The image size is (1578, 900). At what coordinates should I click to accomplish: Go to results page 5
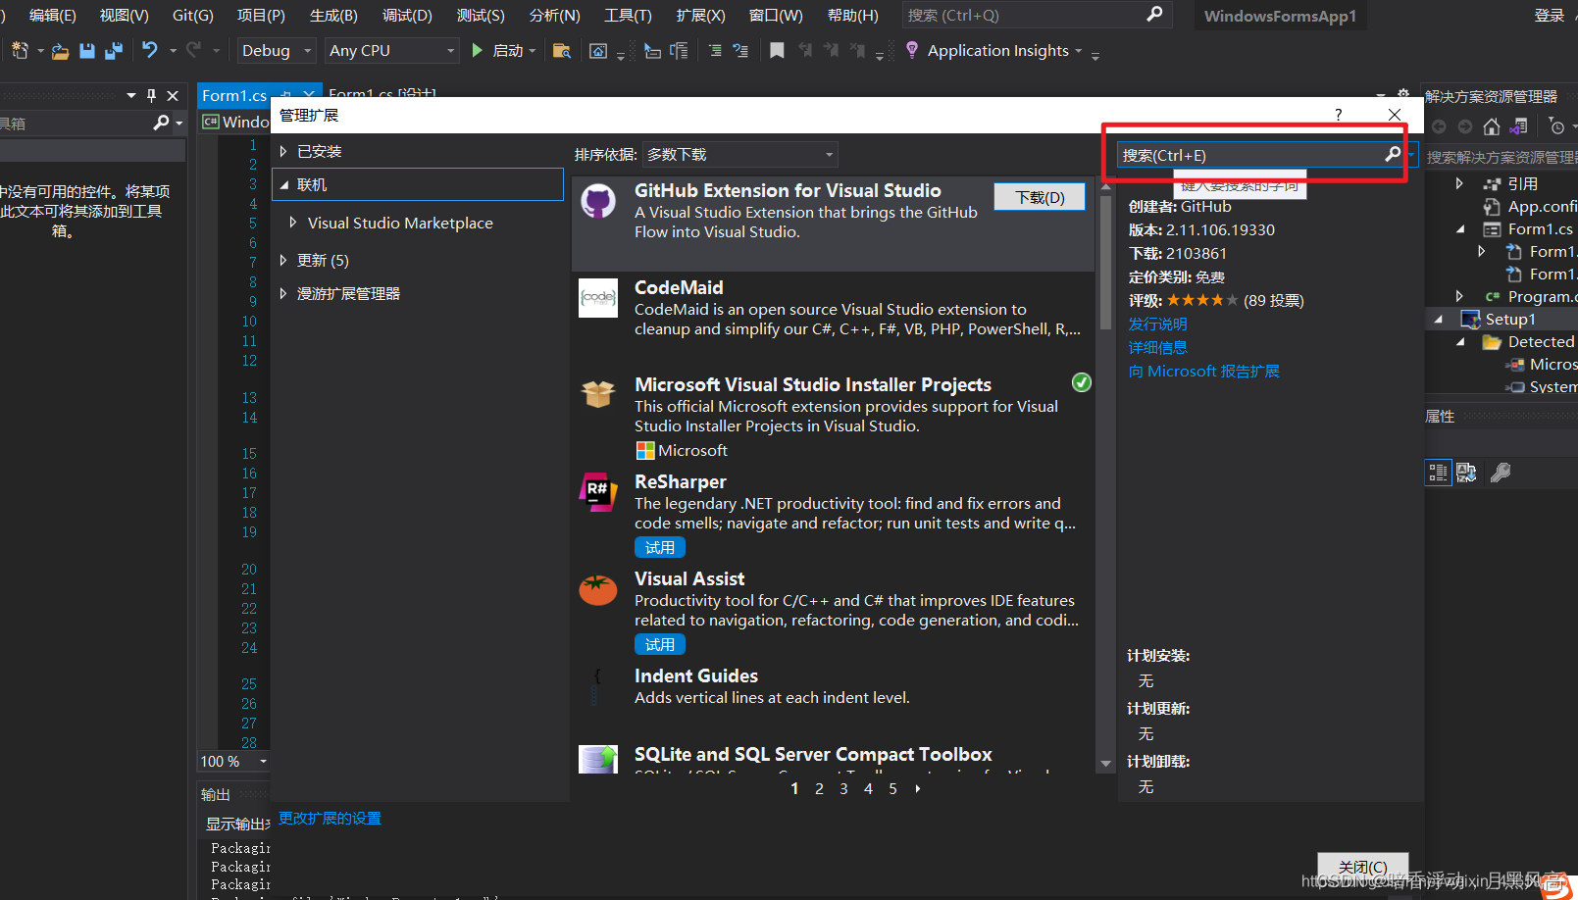click(x=892, y=788)
